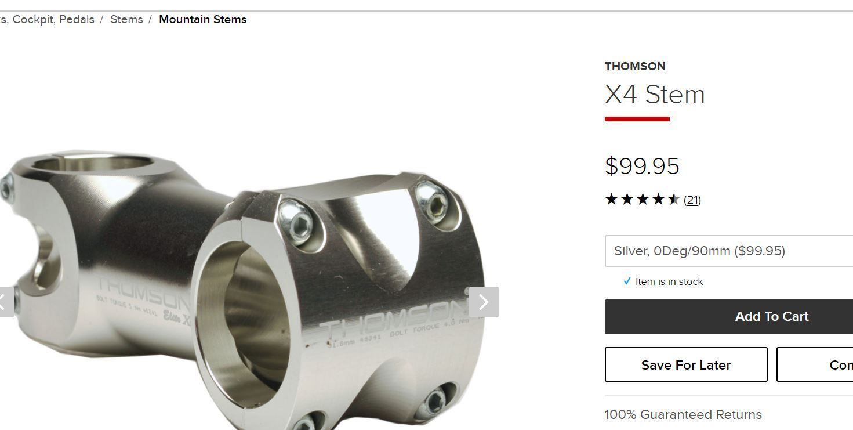Expand the Silver, 0Deg/90mm variant dropdown

pos(729,251)
